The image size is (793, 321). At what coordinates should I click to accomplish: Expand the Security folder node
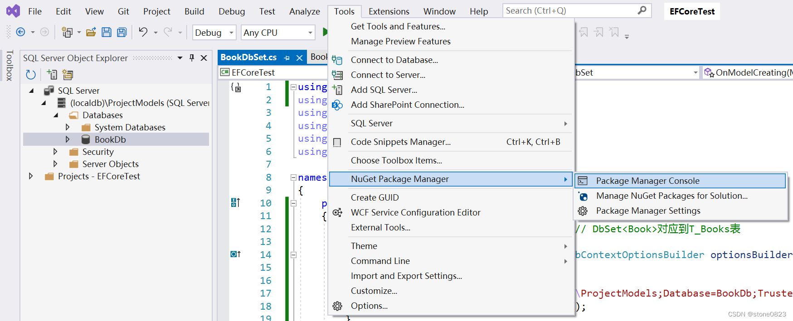(55, 152)
